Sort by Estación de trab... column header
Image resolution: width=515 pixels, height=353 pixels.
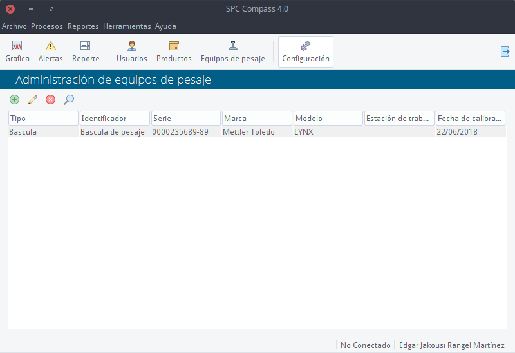click(399, 119)
